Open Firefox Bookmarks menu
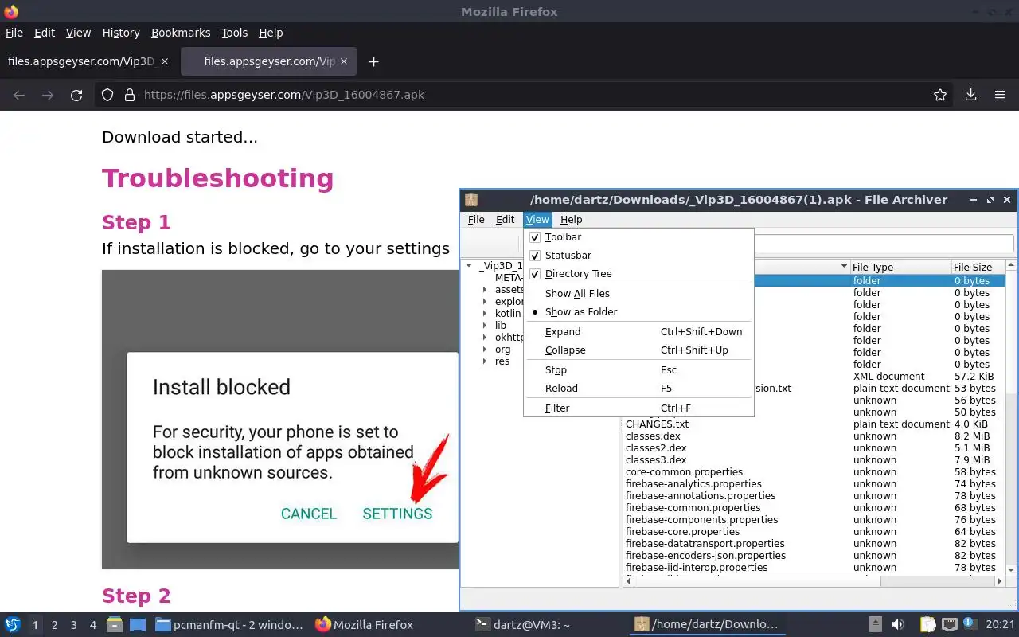Viewport: 1019px width, 637px height. click(181, 33)
